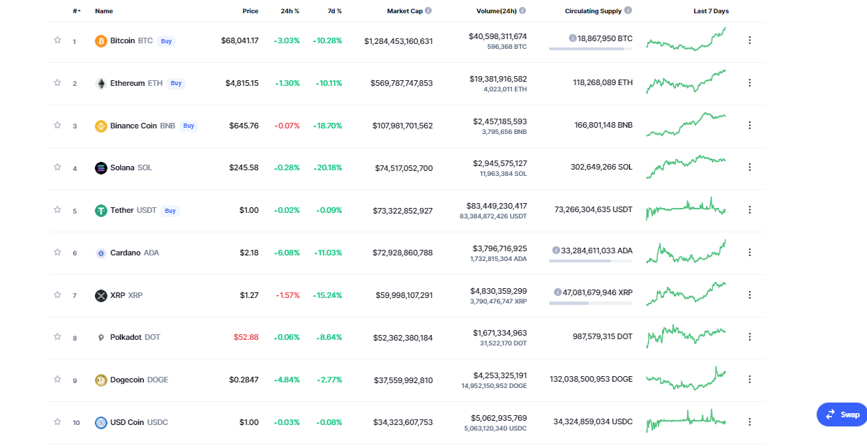
Task: Star Binance Coin for watchlist
Action: pyautogui.click(x=58, y=125)
